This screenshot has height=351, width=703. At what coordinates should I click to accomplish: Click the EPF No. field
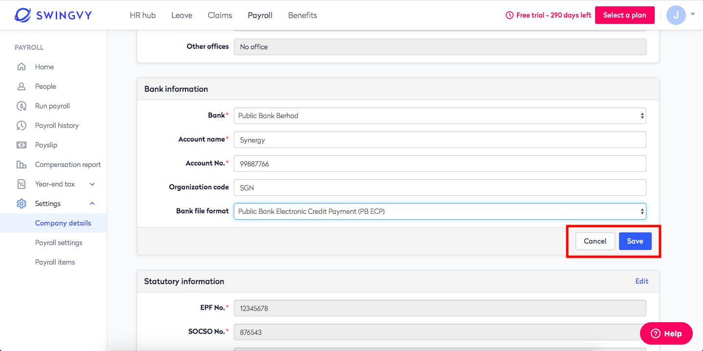coord(440,308)
